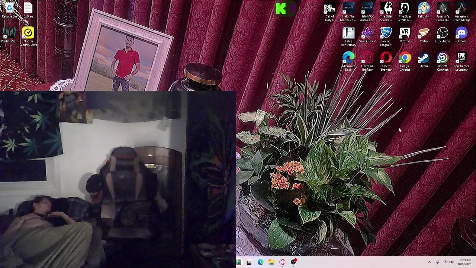Screen dimensions: 476x268
Task: Open Assassin's Creed O... shortcut
Action: [x=443, y=12]
